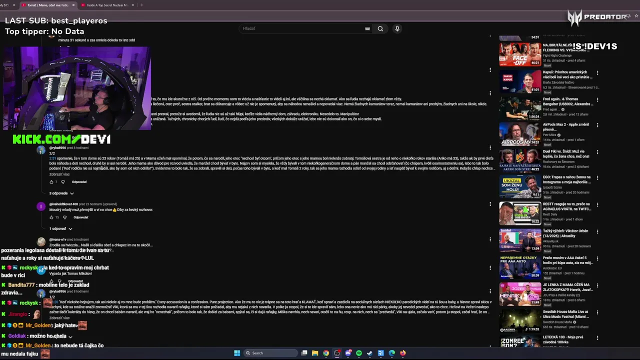Dislike the ryba8956 comment with 7 likes

pyautogui.click(x=62, y=182)
